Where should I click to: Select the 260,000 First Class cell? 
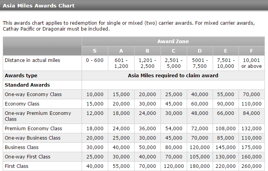click(x=252, y=166)
